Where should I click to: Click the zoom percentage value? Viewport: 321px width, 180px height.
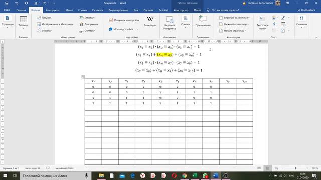[x=315, y=168]
